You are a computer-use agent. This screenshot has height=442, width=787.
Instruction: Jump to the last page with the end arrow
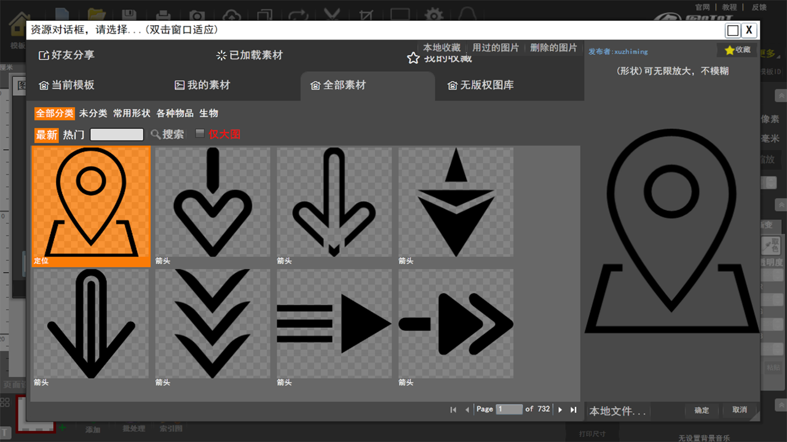tap(573, 409)
